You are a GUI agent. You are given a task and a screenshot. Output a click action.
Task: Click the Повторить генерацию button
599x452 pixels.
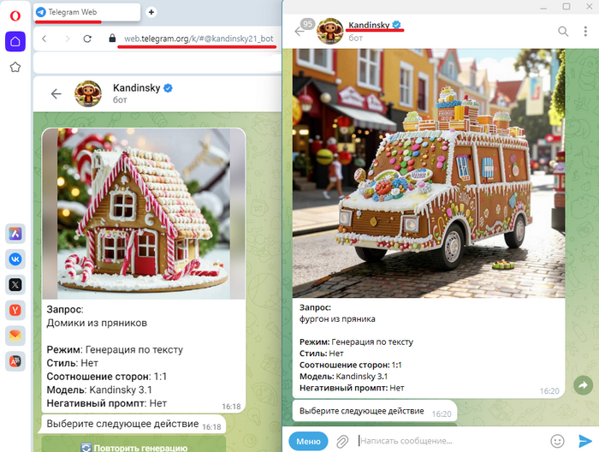pyautogui.click(x=133, y=445)
